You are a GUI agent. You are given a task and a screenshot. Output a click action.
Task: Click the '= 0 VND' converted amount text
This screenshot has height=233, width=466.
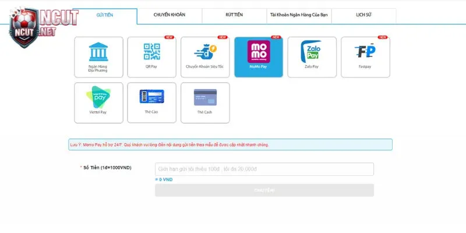coord(164,179)
